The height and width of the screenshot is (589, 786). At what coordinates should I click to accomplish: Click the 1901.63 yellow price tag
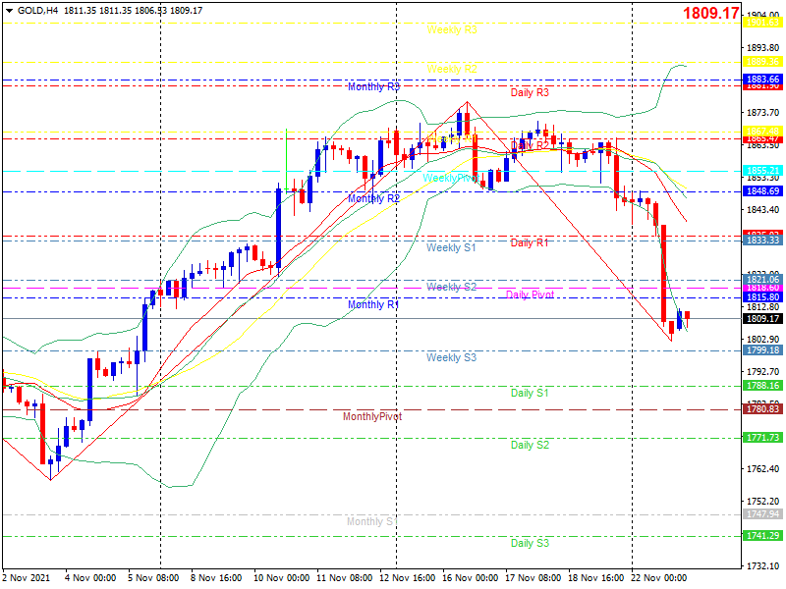click(x=763, y=23)
